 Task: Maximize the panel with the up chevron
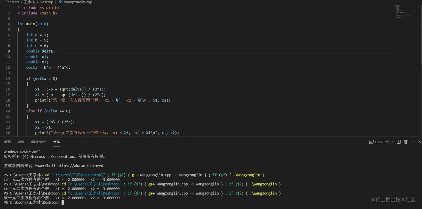coord(413,142)
